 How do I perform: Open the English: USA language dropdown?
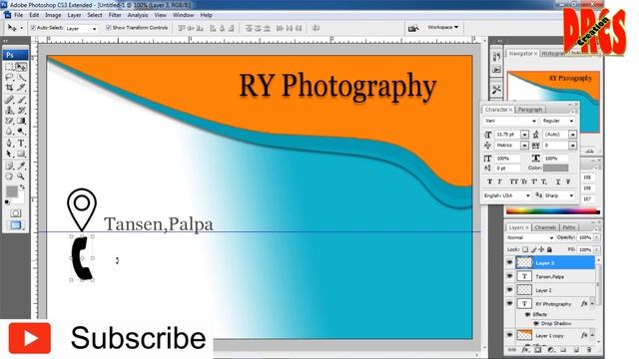[507, 195]
